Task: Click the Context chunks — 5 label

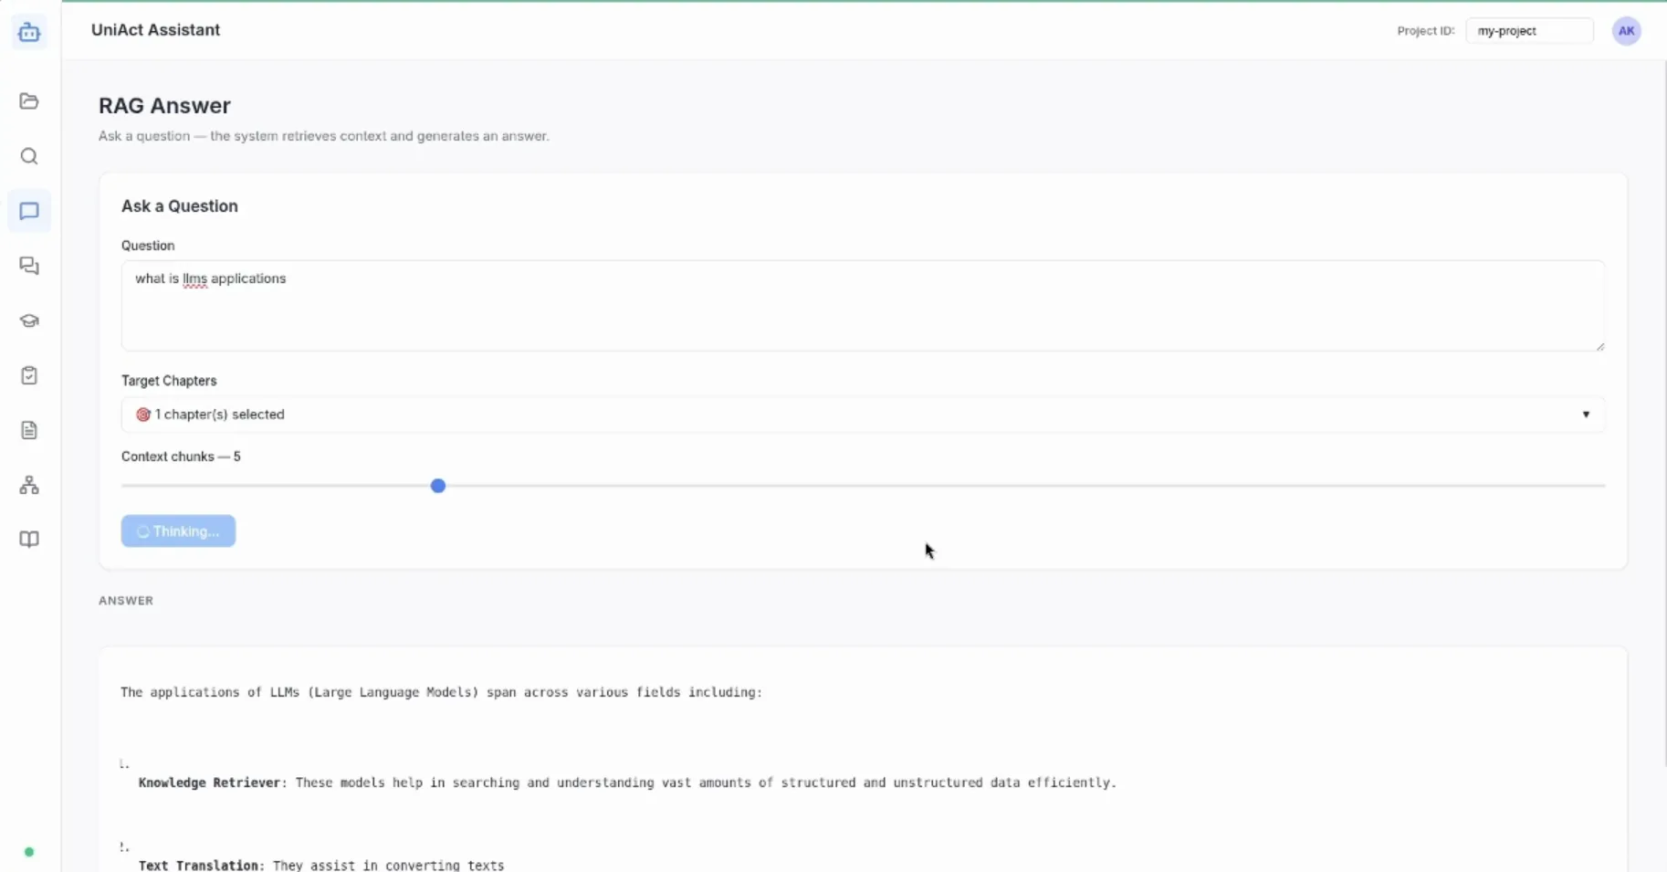Action: click(181, 457)
